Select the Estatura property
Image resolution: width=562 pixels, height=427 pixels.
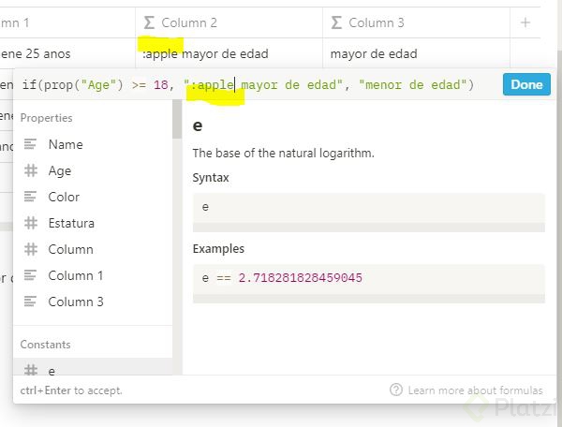coord(93,223)
